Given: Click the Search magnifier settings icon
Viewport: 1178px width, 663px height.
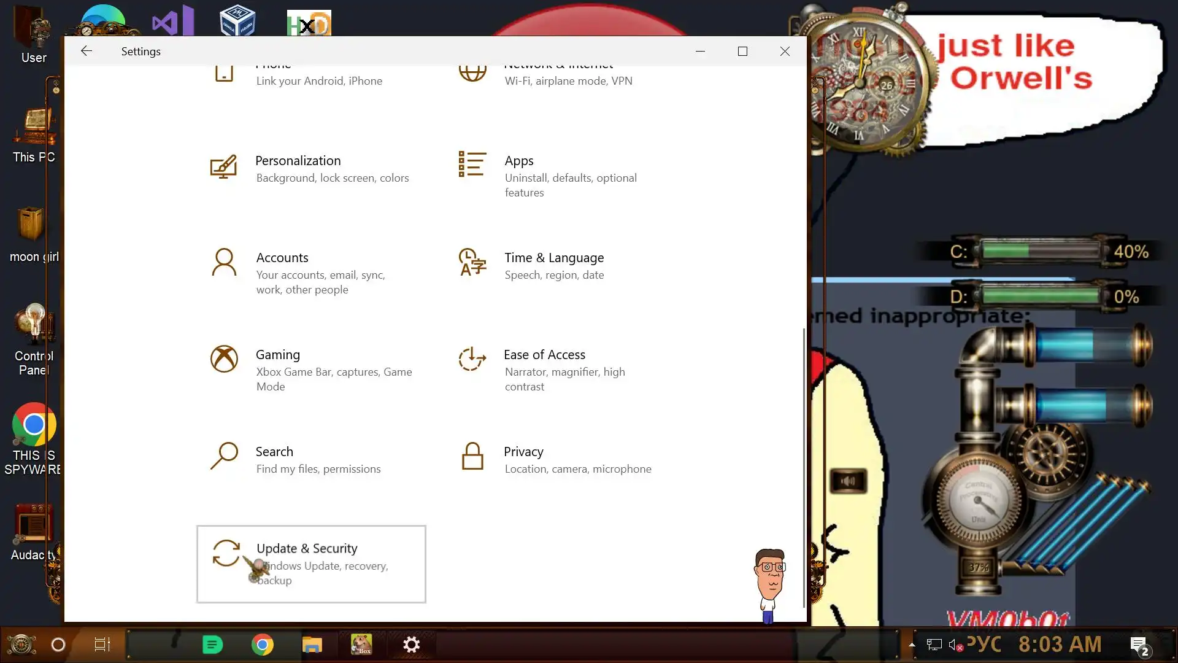Looking at the screenshot, I should (224, 456).
